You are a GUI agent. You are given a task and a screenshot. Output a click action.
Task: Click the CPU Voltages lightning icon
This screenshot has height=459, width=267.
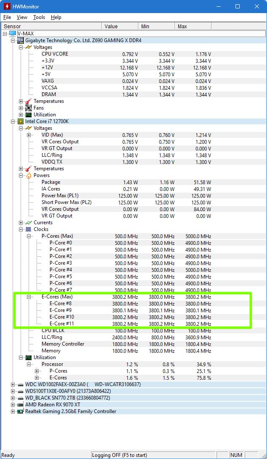pyautogui.click(x=29, y=128)
